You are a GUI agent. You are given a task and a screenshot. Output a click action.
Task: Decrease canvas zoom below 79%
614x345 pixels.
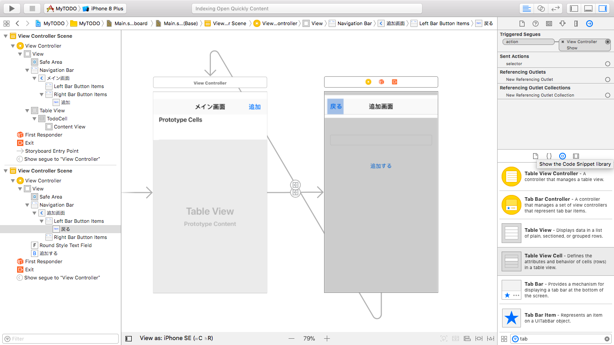291,338
